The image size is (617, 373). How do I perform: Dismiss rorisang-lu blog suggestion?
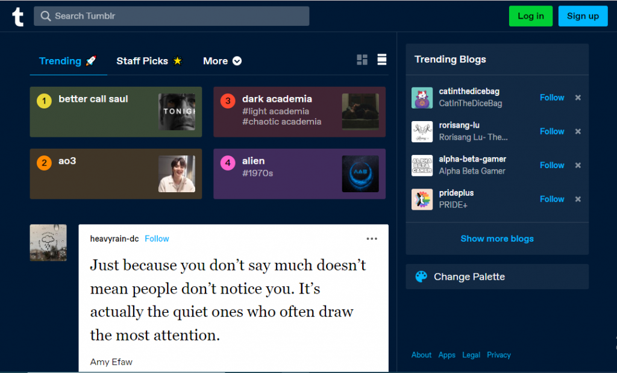tap(578, 131)
